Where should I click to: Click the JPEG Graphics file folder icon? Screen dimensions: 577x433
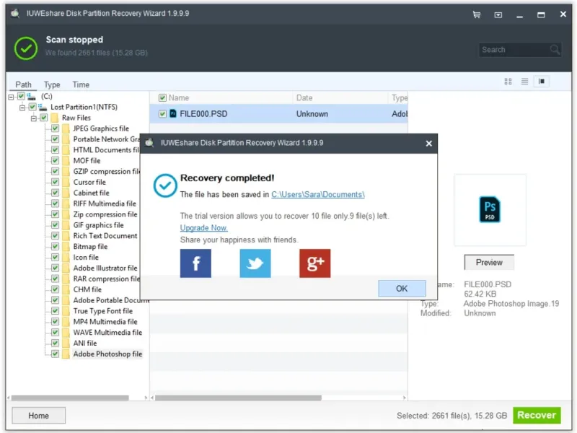click(x=66, y=128)
